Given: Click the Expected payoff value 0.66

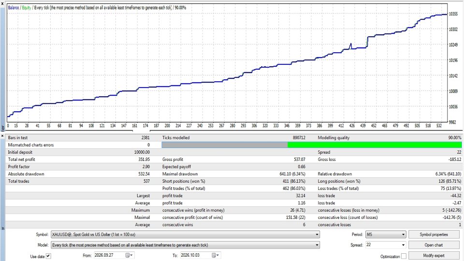Looking at the screenshot, I should coord(302,167).
